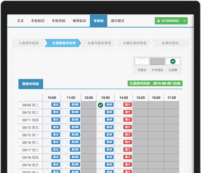Select 11:00 slot for 09/12 周五
Image resolution: width=201 pixels, height=173 pixels.
click(x=66, y=128)
